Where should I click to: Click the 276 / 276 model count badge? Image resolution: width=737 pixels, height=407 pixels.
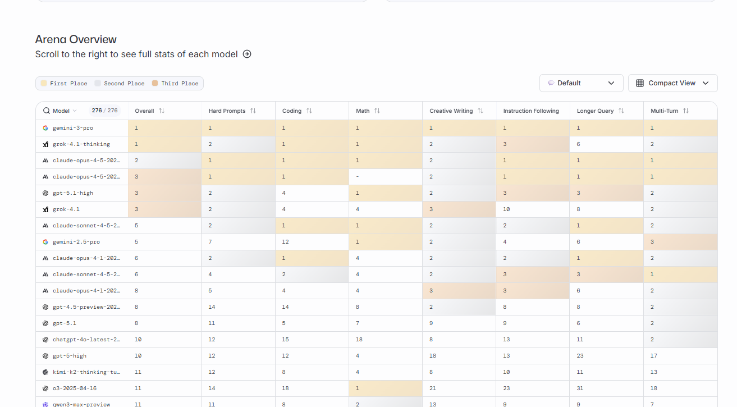point(104,111)
